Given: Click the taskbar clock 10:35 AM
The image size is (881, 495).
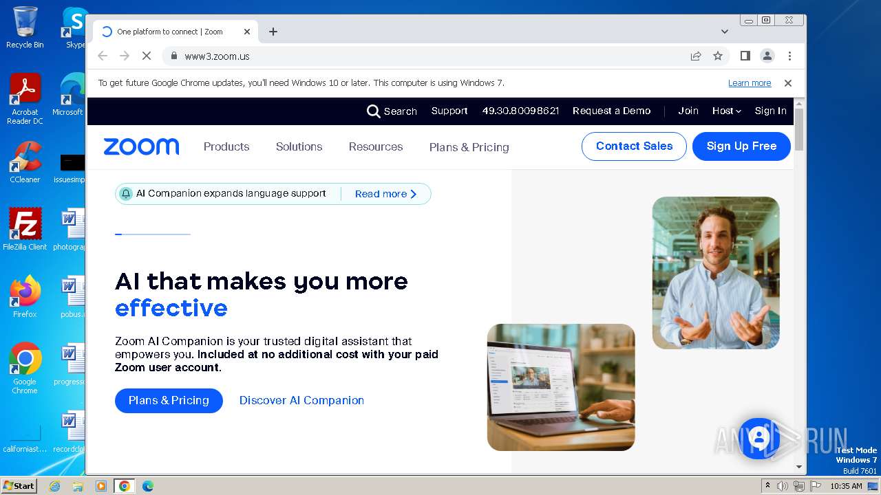Looking at the screenshot, I should 846,486.
